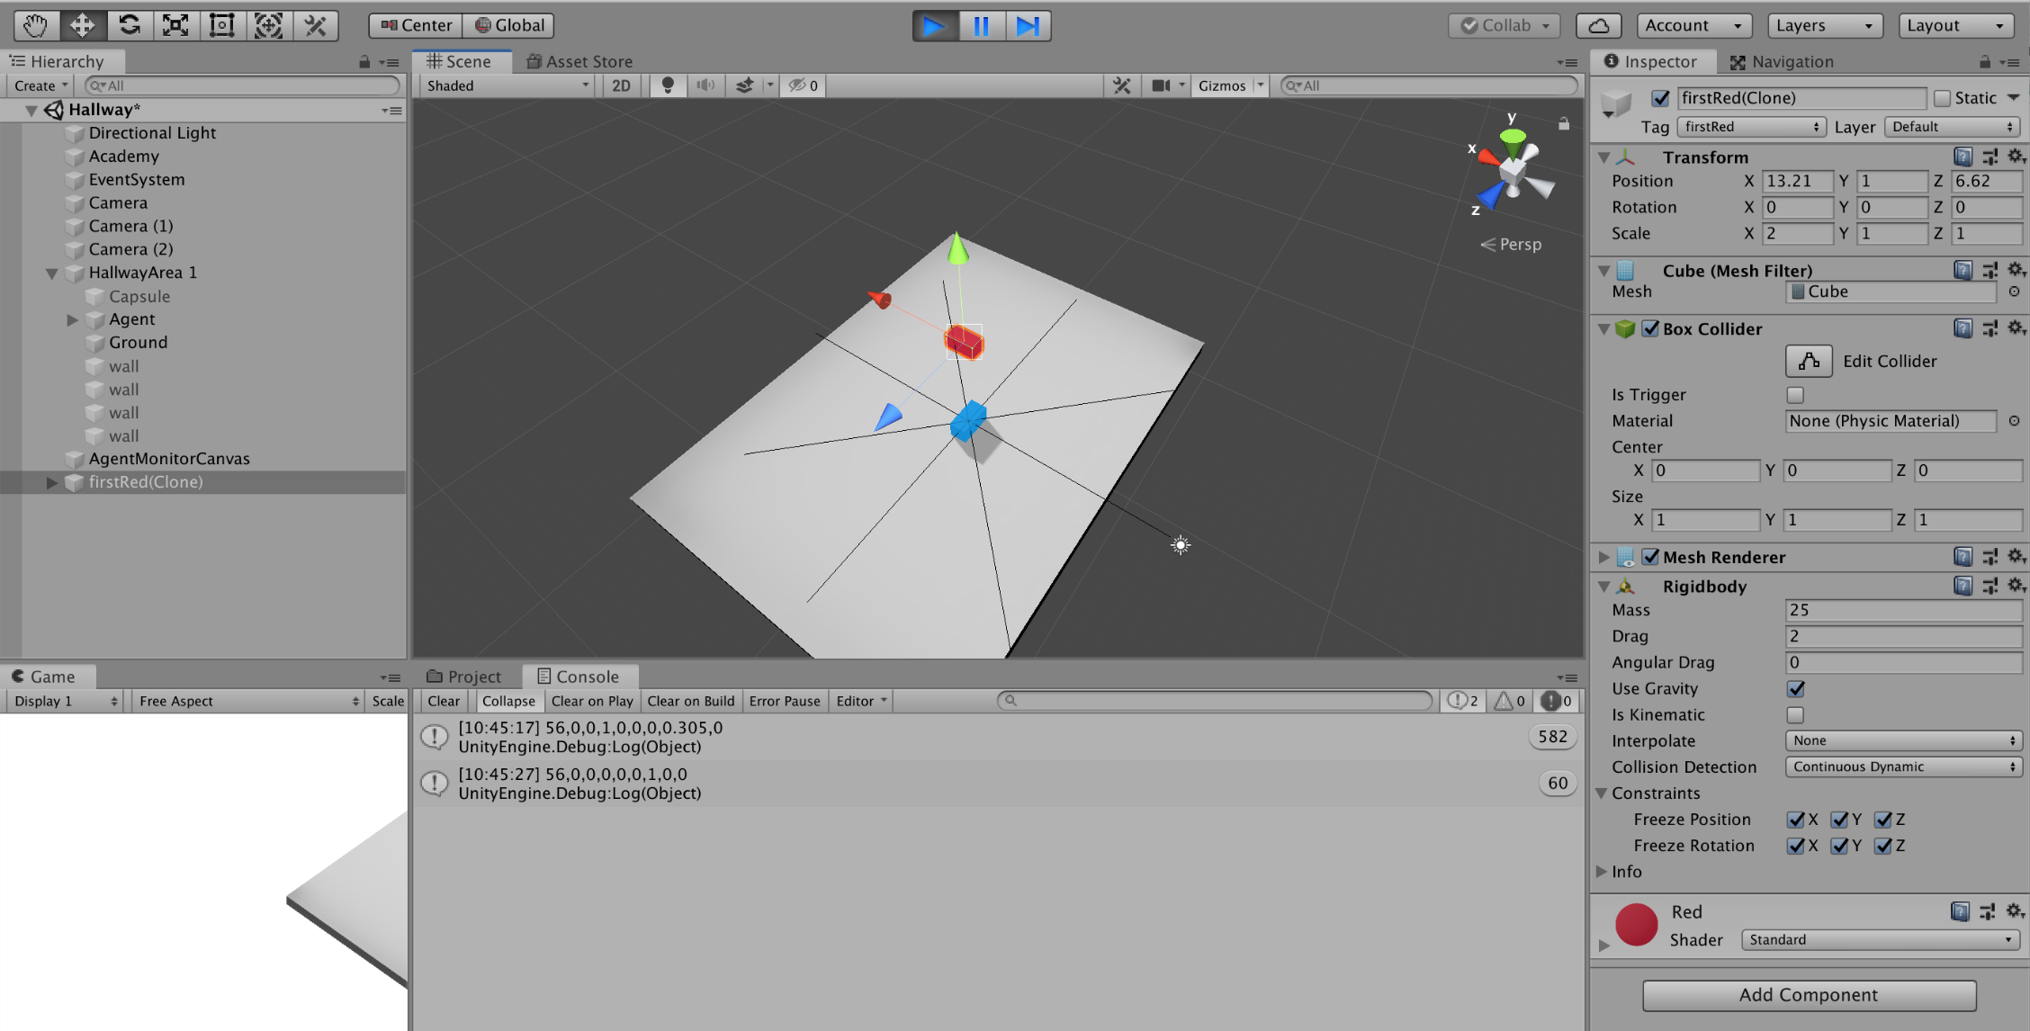Open the cloud services panel
Image resolution: width=2030 pixels, height=1031 pixels.
[1599, 25]
